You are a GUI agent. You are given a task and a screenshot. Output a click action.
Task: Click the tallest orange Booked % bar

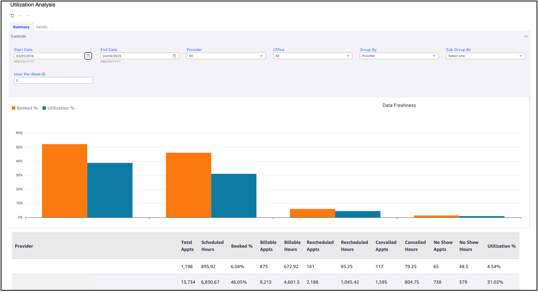[x=64, y=181]
